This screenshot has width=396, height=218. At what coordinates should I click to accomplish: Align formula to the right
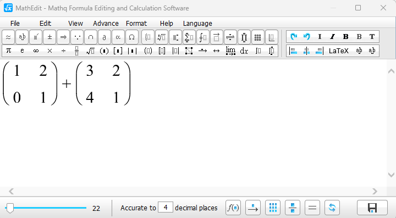pyautogui.click(x=320, y=51)
